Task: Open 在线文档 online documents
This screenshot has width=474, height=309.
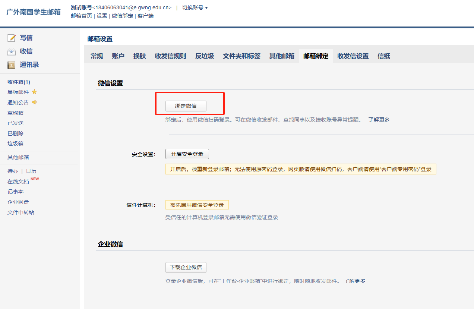Action: (x=18, y=182)
